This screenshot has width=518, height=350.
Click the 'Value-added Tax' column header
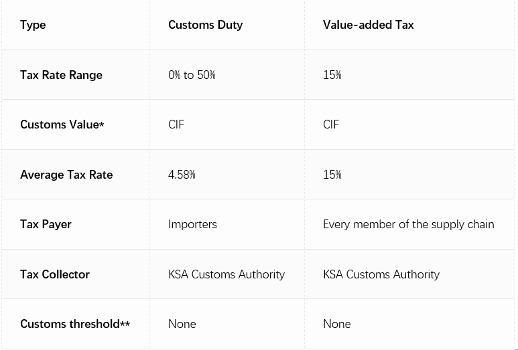click(x=368, y=25)
